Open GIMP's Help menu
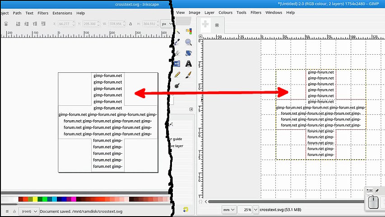This screenshot has height=217, width=385. click(x=290, y=13)
